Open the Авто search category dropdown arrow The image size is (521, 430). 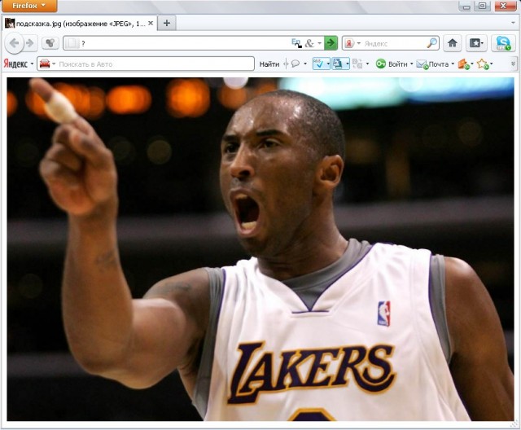click(54, 64)
